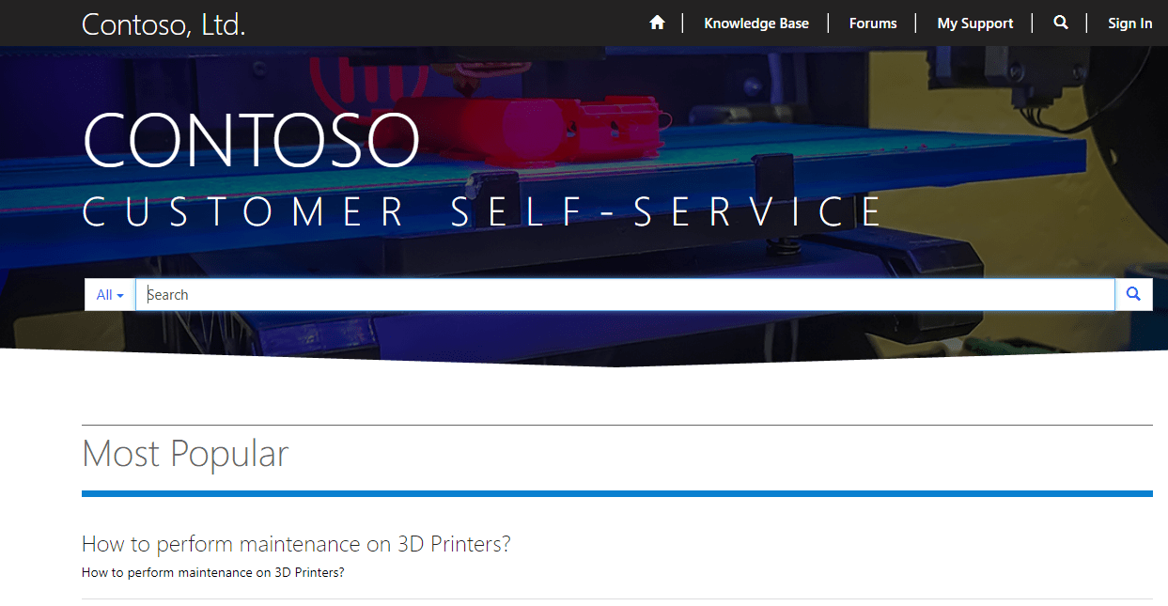Click the blue divider under Most Popular

coord(616,493)
